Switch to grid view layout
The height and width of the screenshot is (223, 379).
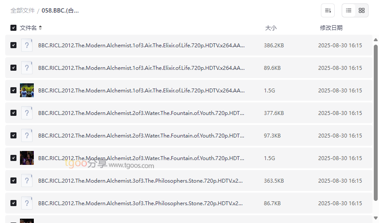[x=362, y=10]
